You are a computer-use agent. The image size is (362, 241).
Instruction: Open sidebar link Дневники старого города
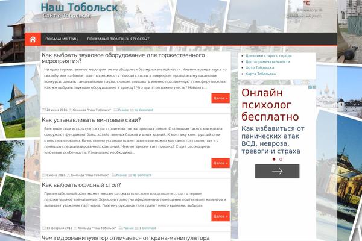[268, 56]
